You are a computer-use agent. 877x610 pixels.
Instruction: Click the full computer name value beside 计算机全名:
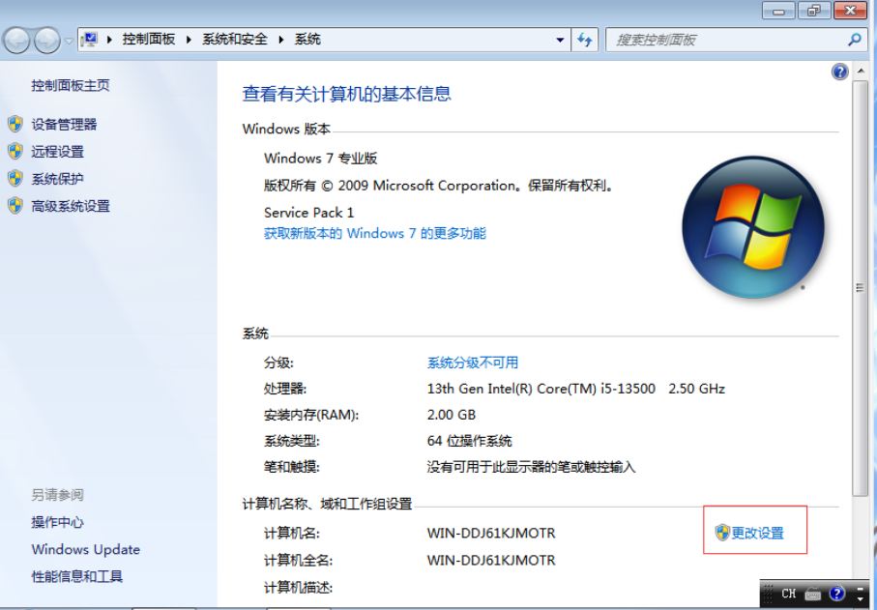tap(491, 561)
